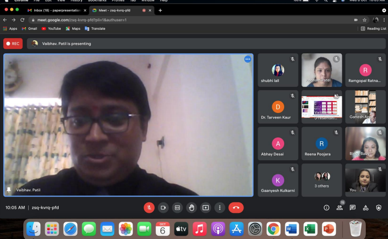Open Launchpad from the Dock

[x=52, y=229]
